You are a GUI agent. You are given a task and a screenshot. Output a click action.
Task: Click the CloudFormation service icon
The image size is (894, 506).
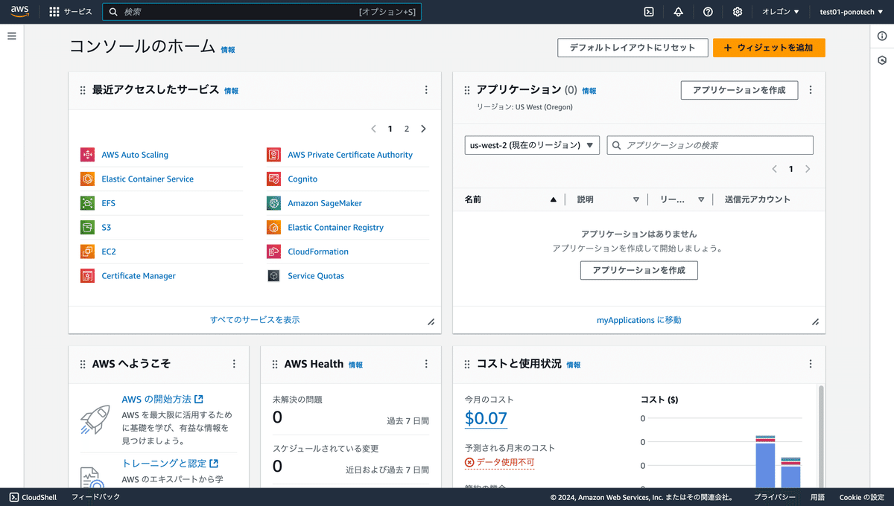click(x=273, y=252)
